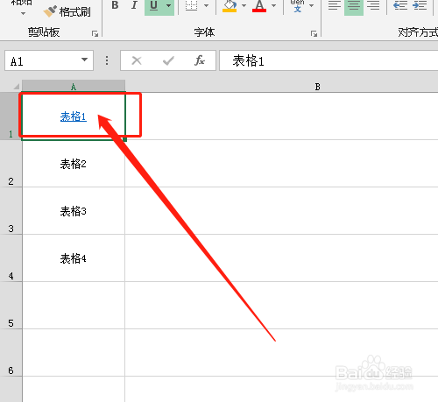Toggle underline formatting
Screen dimensions: 438x402
click(154, 6)
